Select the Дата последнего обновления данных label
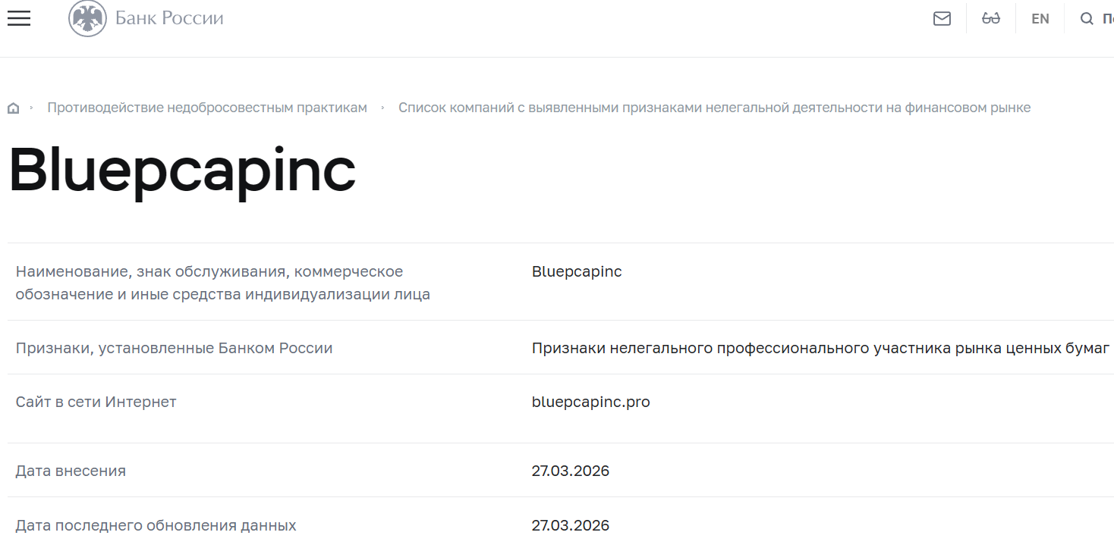The width and height of the screenshot is (1114, 548). point(156,525)
